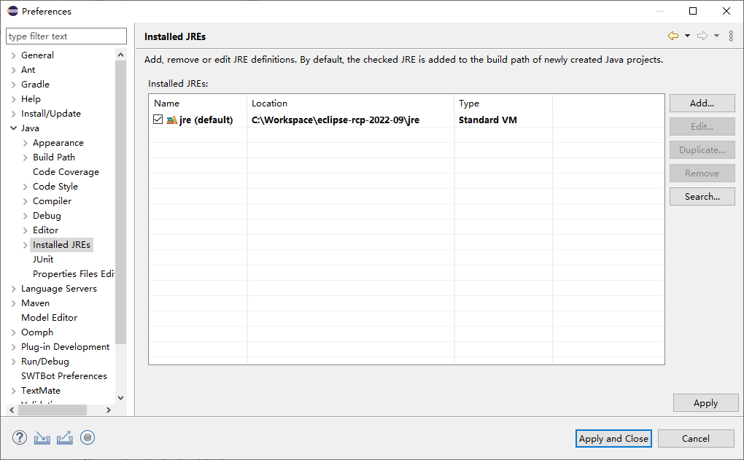
Task: Click the horizontal scrollbar left arrow
Action: click(x=12, y=410)
